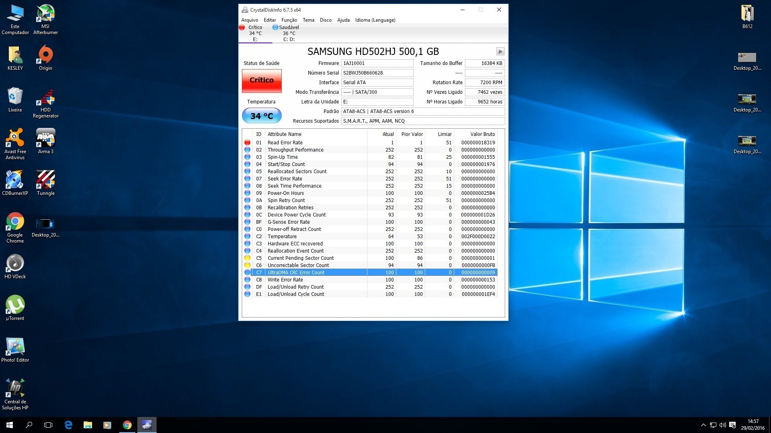Click the Recursos Suportados field

423,121
